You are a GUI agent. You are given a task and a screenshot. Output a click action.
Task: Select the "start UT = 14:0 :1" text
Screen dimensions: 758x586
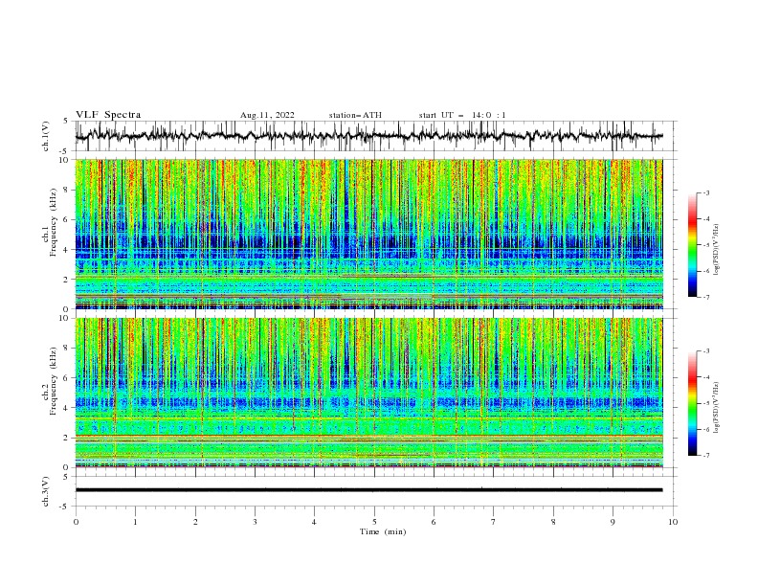(x=462, y=115)
